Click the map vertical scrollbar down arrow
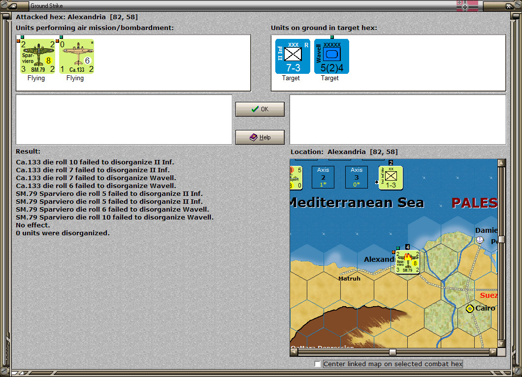Screen dimensions: 522x377 [x=501, y=344]
